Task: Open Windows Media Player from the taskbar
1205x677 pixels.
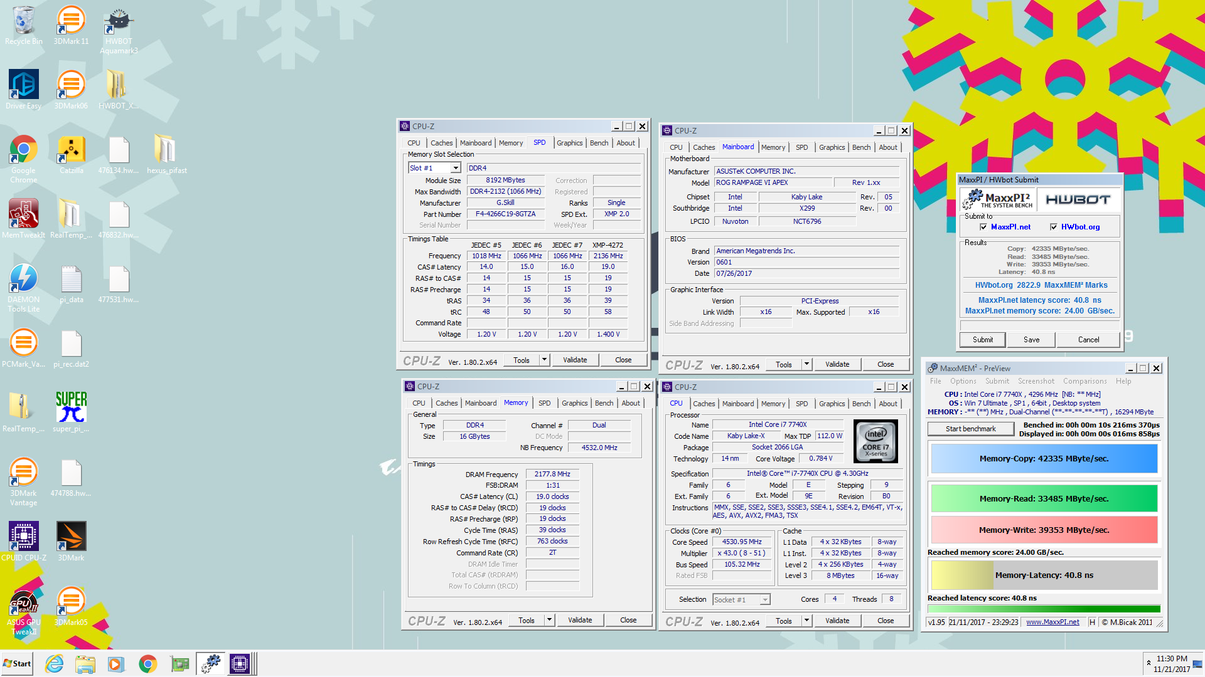Action: coord(115,664)
